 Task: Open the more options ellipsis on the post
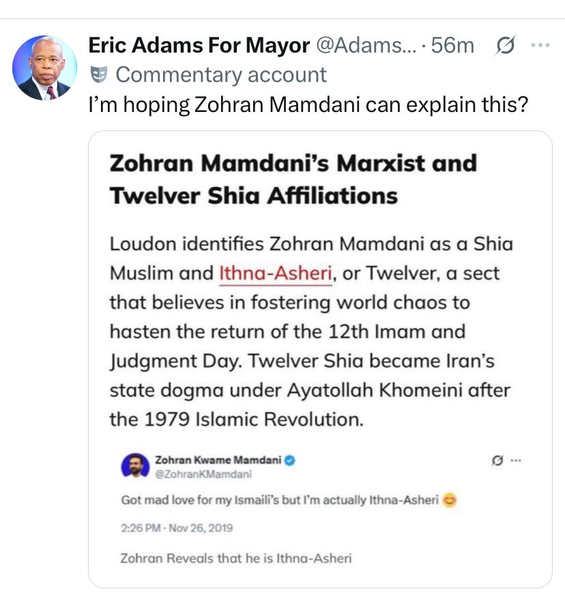[x=540, y=46]
